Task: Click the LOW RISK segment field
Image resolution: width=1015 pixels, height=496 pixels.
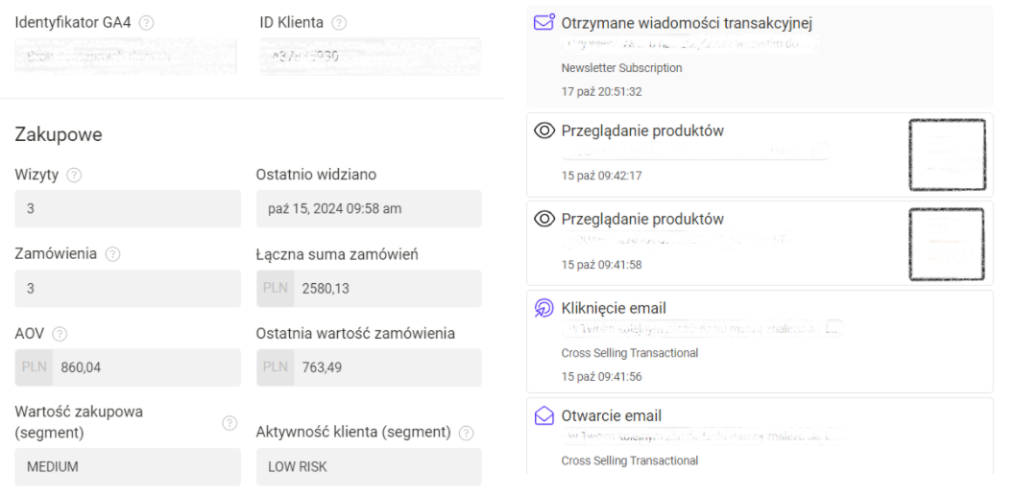Action: pyautogui.click(x=369, y=466)
